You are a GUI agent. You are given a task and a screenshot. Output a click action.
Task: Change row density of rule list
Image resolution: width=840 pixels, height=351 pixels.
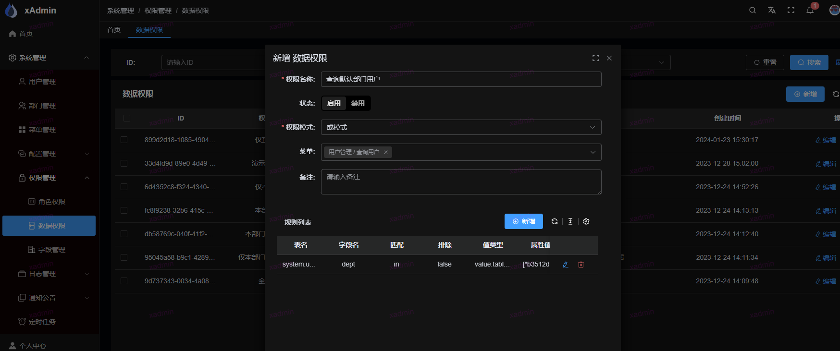570,221
